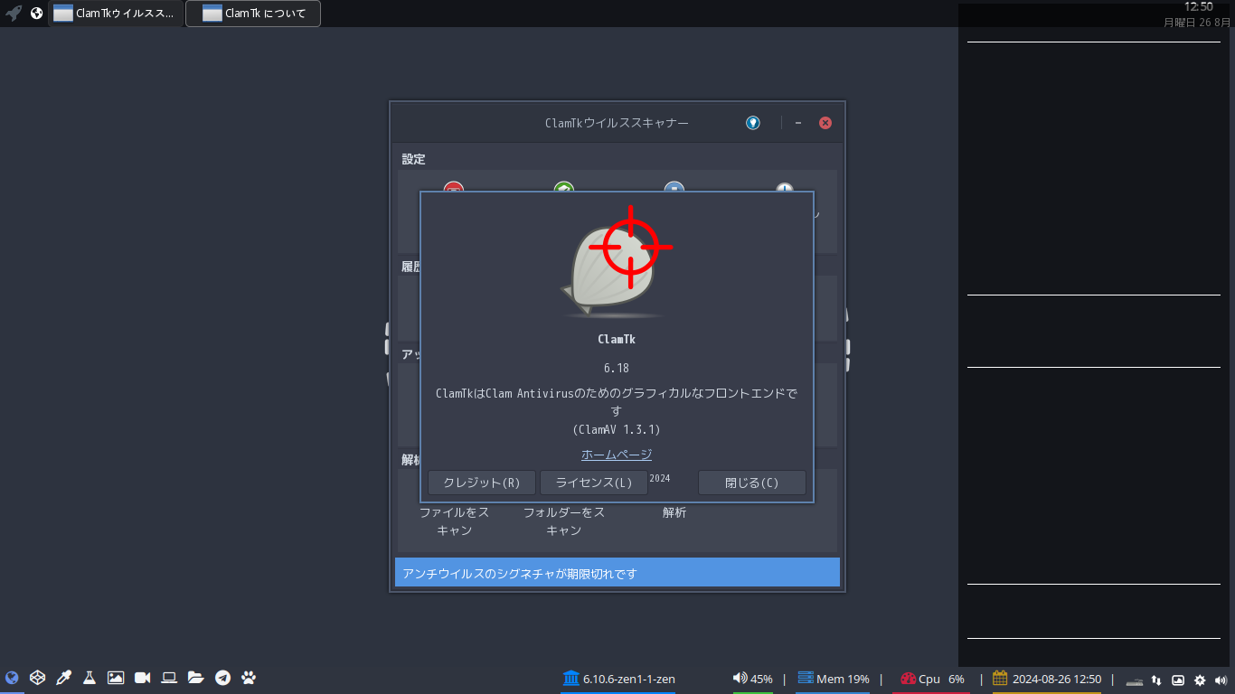Click the bold ClamTk name in the dialog
This screenshot has width=1235, height=694.
(617, 340)
